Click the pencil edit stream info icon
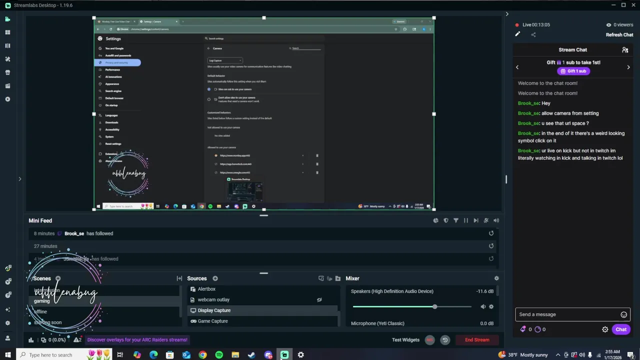Viewport: 640px width, 360px height. [x=517, y=34]
